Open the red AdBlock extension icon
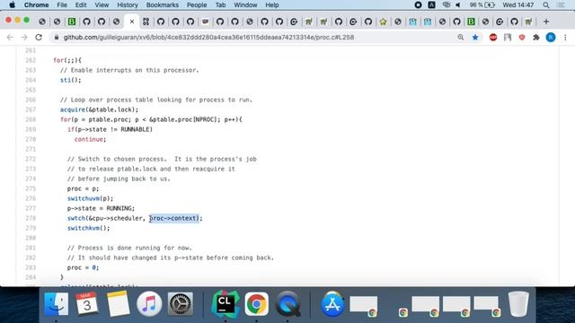575x323 pixels. (x=493, y=38)
